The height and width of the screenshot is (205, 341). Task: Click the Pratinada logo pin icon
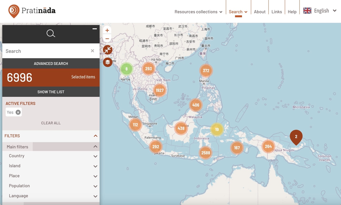tap(14, 11)
